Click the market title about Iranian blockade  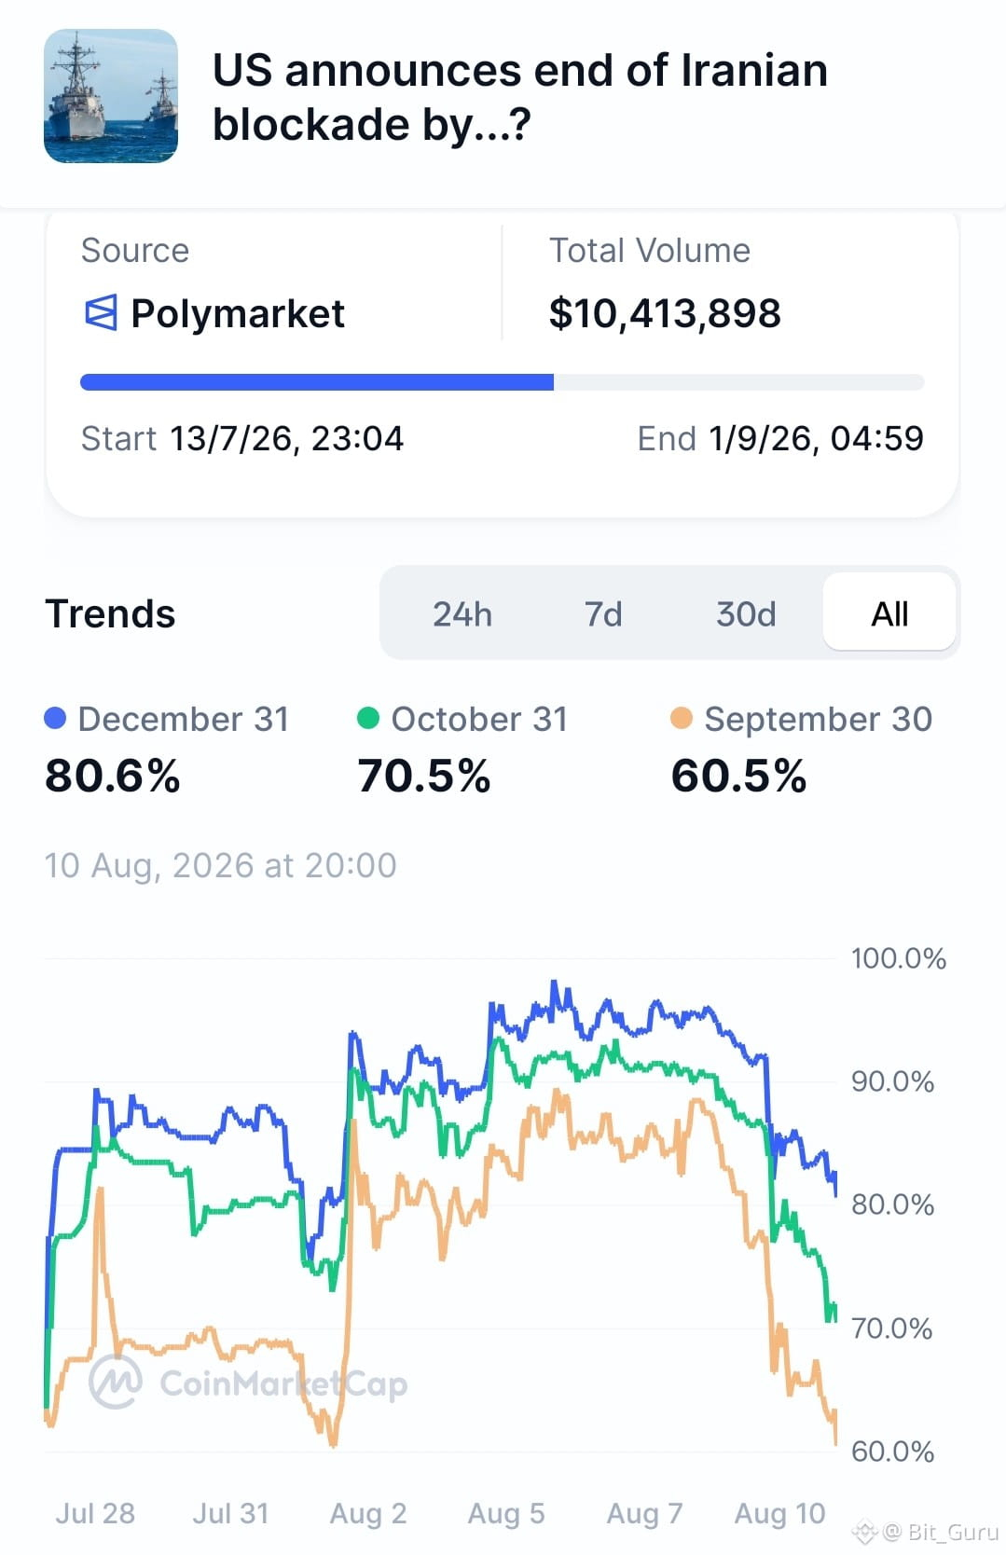(x=520, y=97)
